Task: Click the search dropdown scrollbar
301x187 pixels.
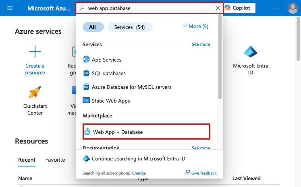Action: click(x=220, y=57)
